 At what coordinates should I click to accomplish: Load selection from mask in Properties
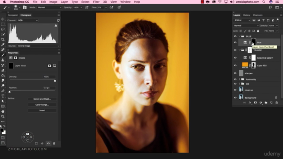point(36,143)
